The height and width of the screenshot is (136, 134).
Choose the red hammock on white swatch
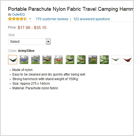[x=127, y=60]
